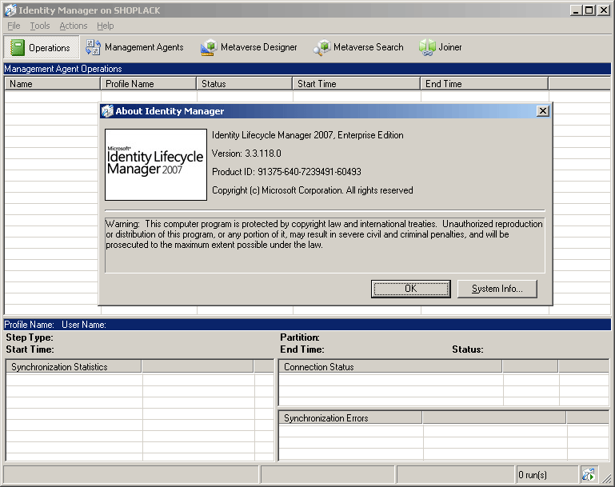Click the status bar run icon
Viewport: 615px width, 487px height.
(x=589, y=475)
